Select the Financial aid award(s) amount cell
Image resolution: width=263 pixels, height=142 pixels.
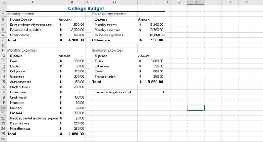click(x=72, y=30)
